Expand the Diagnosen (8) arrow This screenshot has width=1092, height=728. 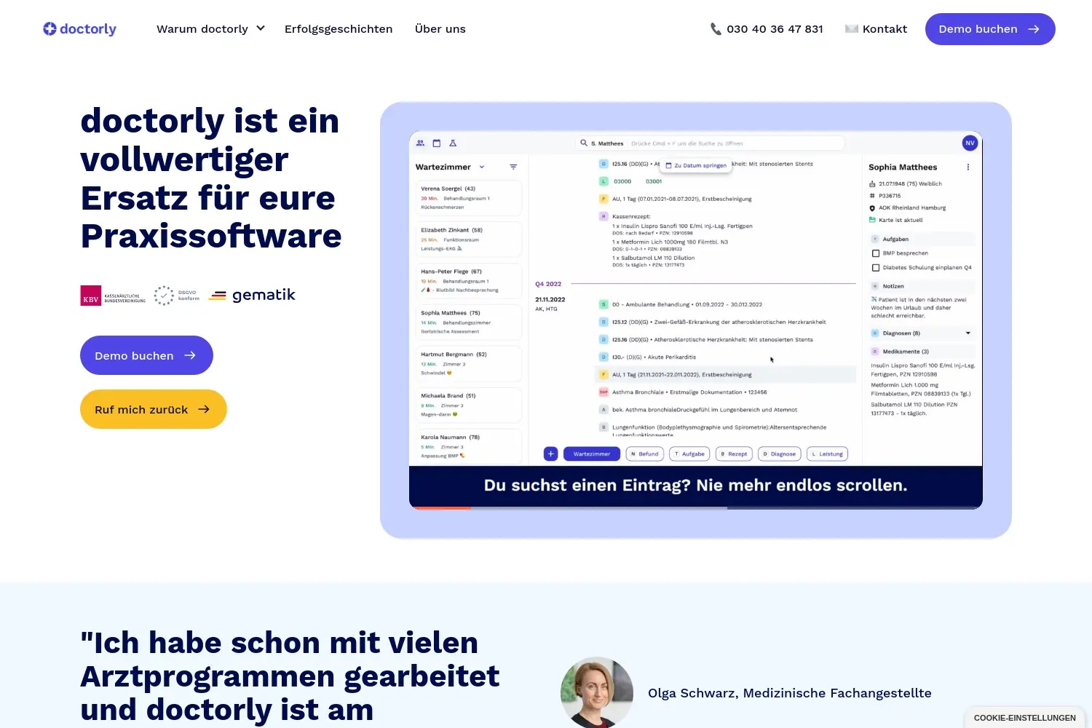click(968, 333)
